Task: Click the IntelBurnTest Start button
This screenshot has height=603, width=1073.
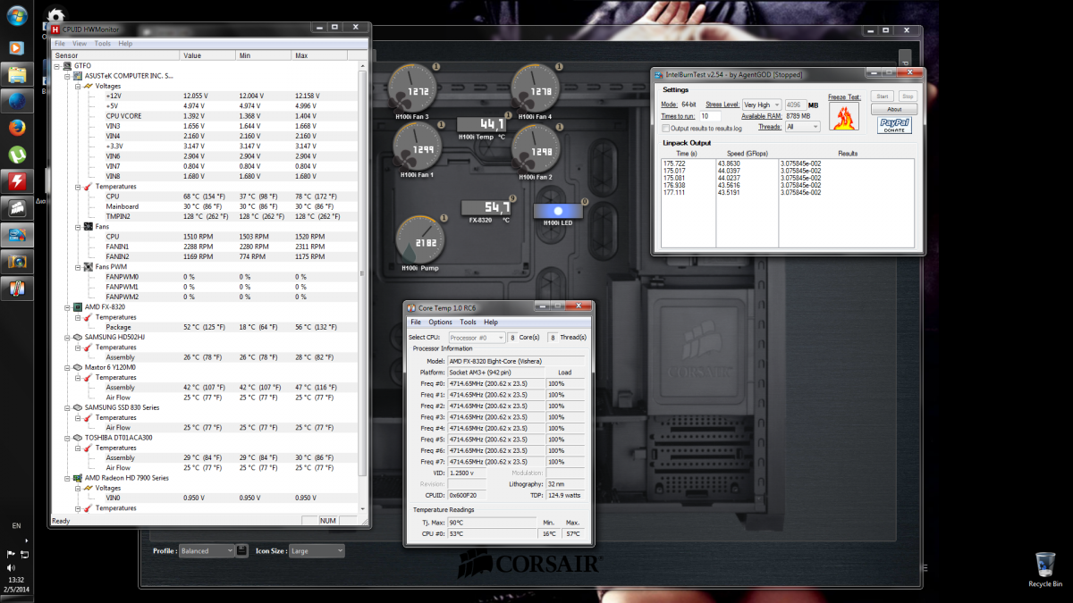Action: (882, 96)
